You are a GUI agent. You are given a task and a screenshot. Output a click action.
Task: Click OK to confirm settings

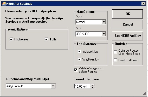tap(127, 14)
